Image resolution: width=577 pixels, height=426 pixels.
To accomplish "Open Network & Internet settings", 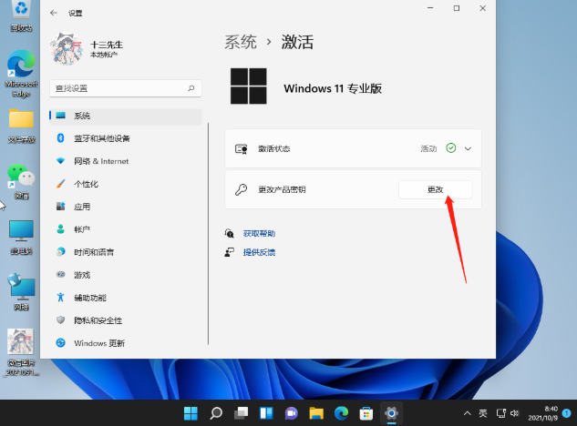I will coord(101,161).
